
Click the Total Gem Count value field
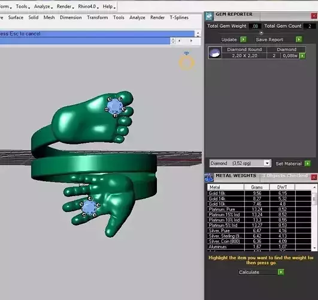pyautogui.click(x=310, y=26)
